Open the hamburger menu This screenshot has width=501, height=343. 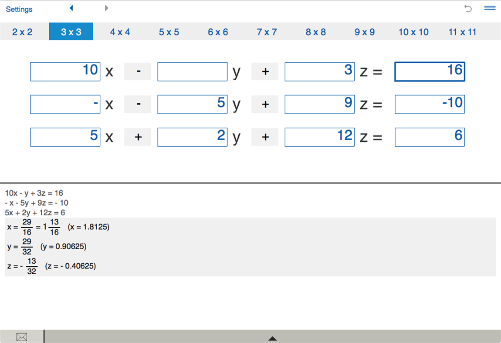coord(489,7)
